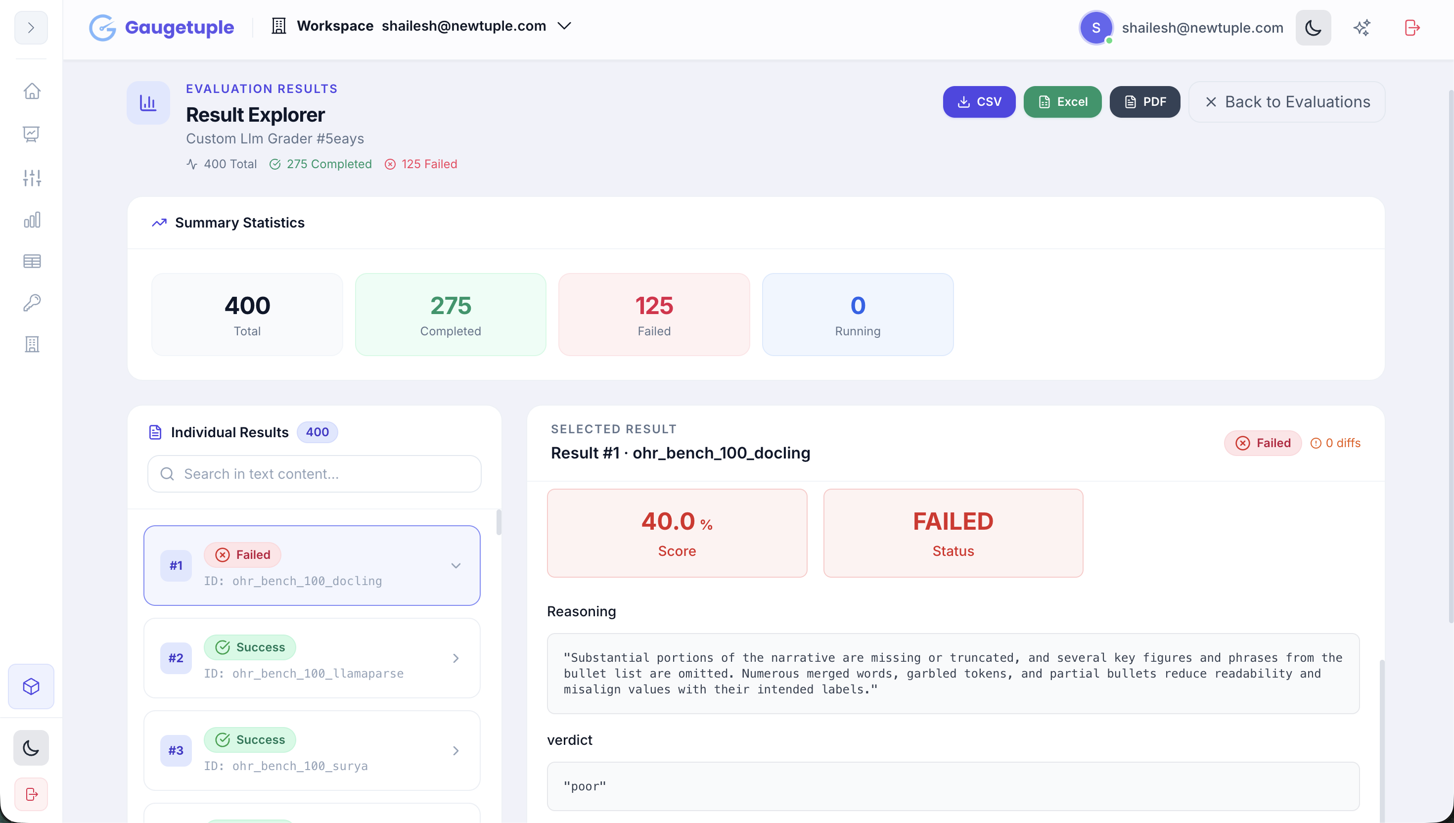Select the 125 Failed statistics card

point(654,314)
